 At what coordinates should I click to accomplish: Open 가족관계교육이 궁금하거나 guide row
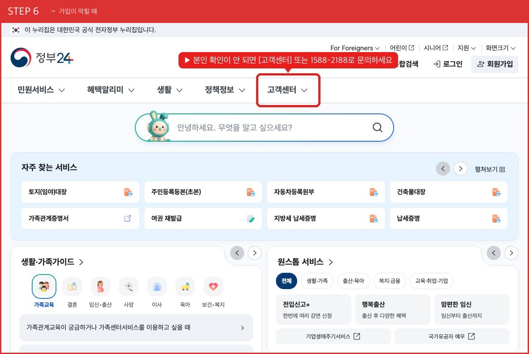click(136, 328)
